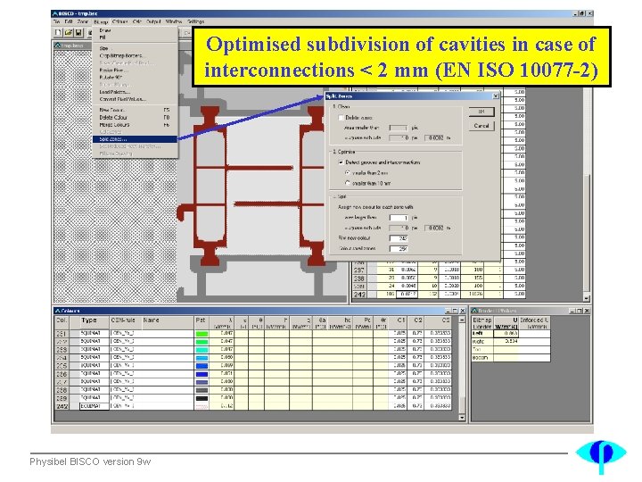The image size is (642, 482).
Task: Open the Window menu
Action: [x=174, y=21]
